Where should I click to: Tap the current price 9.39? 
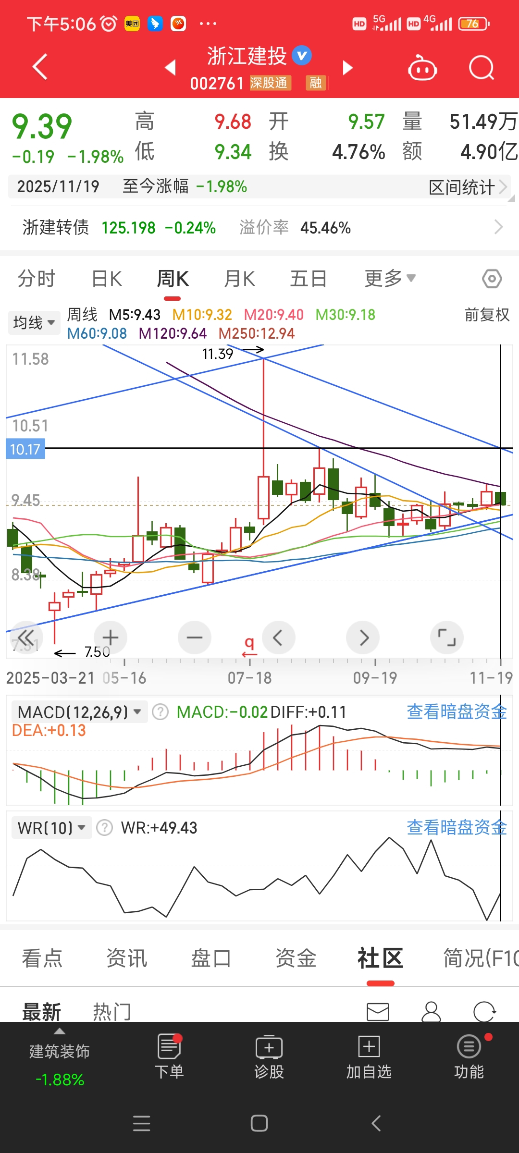tap(42, 126)
